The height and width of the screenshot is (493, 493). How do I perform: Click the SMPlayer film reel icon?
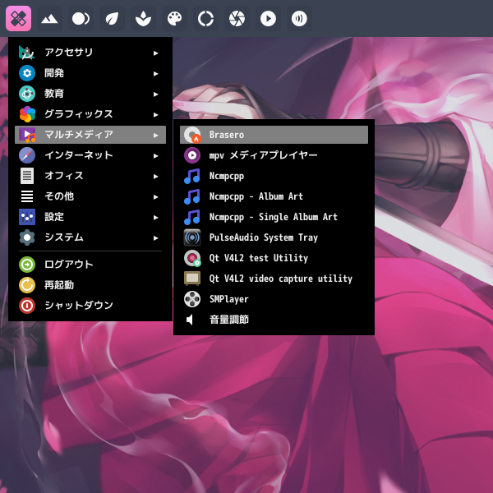(192, 299)
